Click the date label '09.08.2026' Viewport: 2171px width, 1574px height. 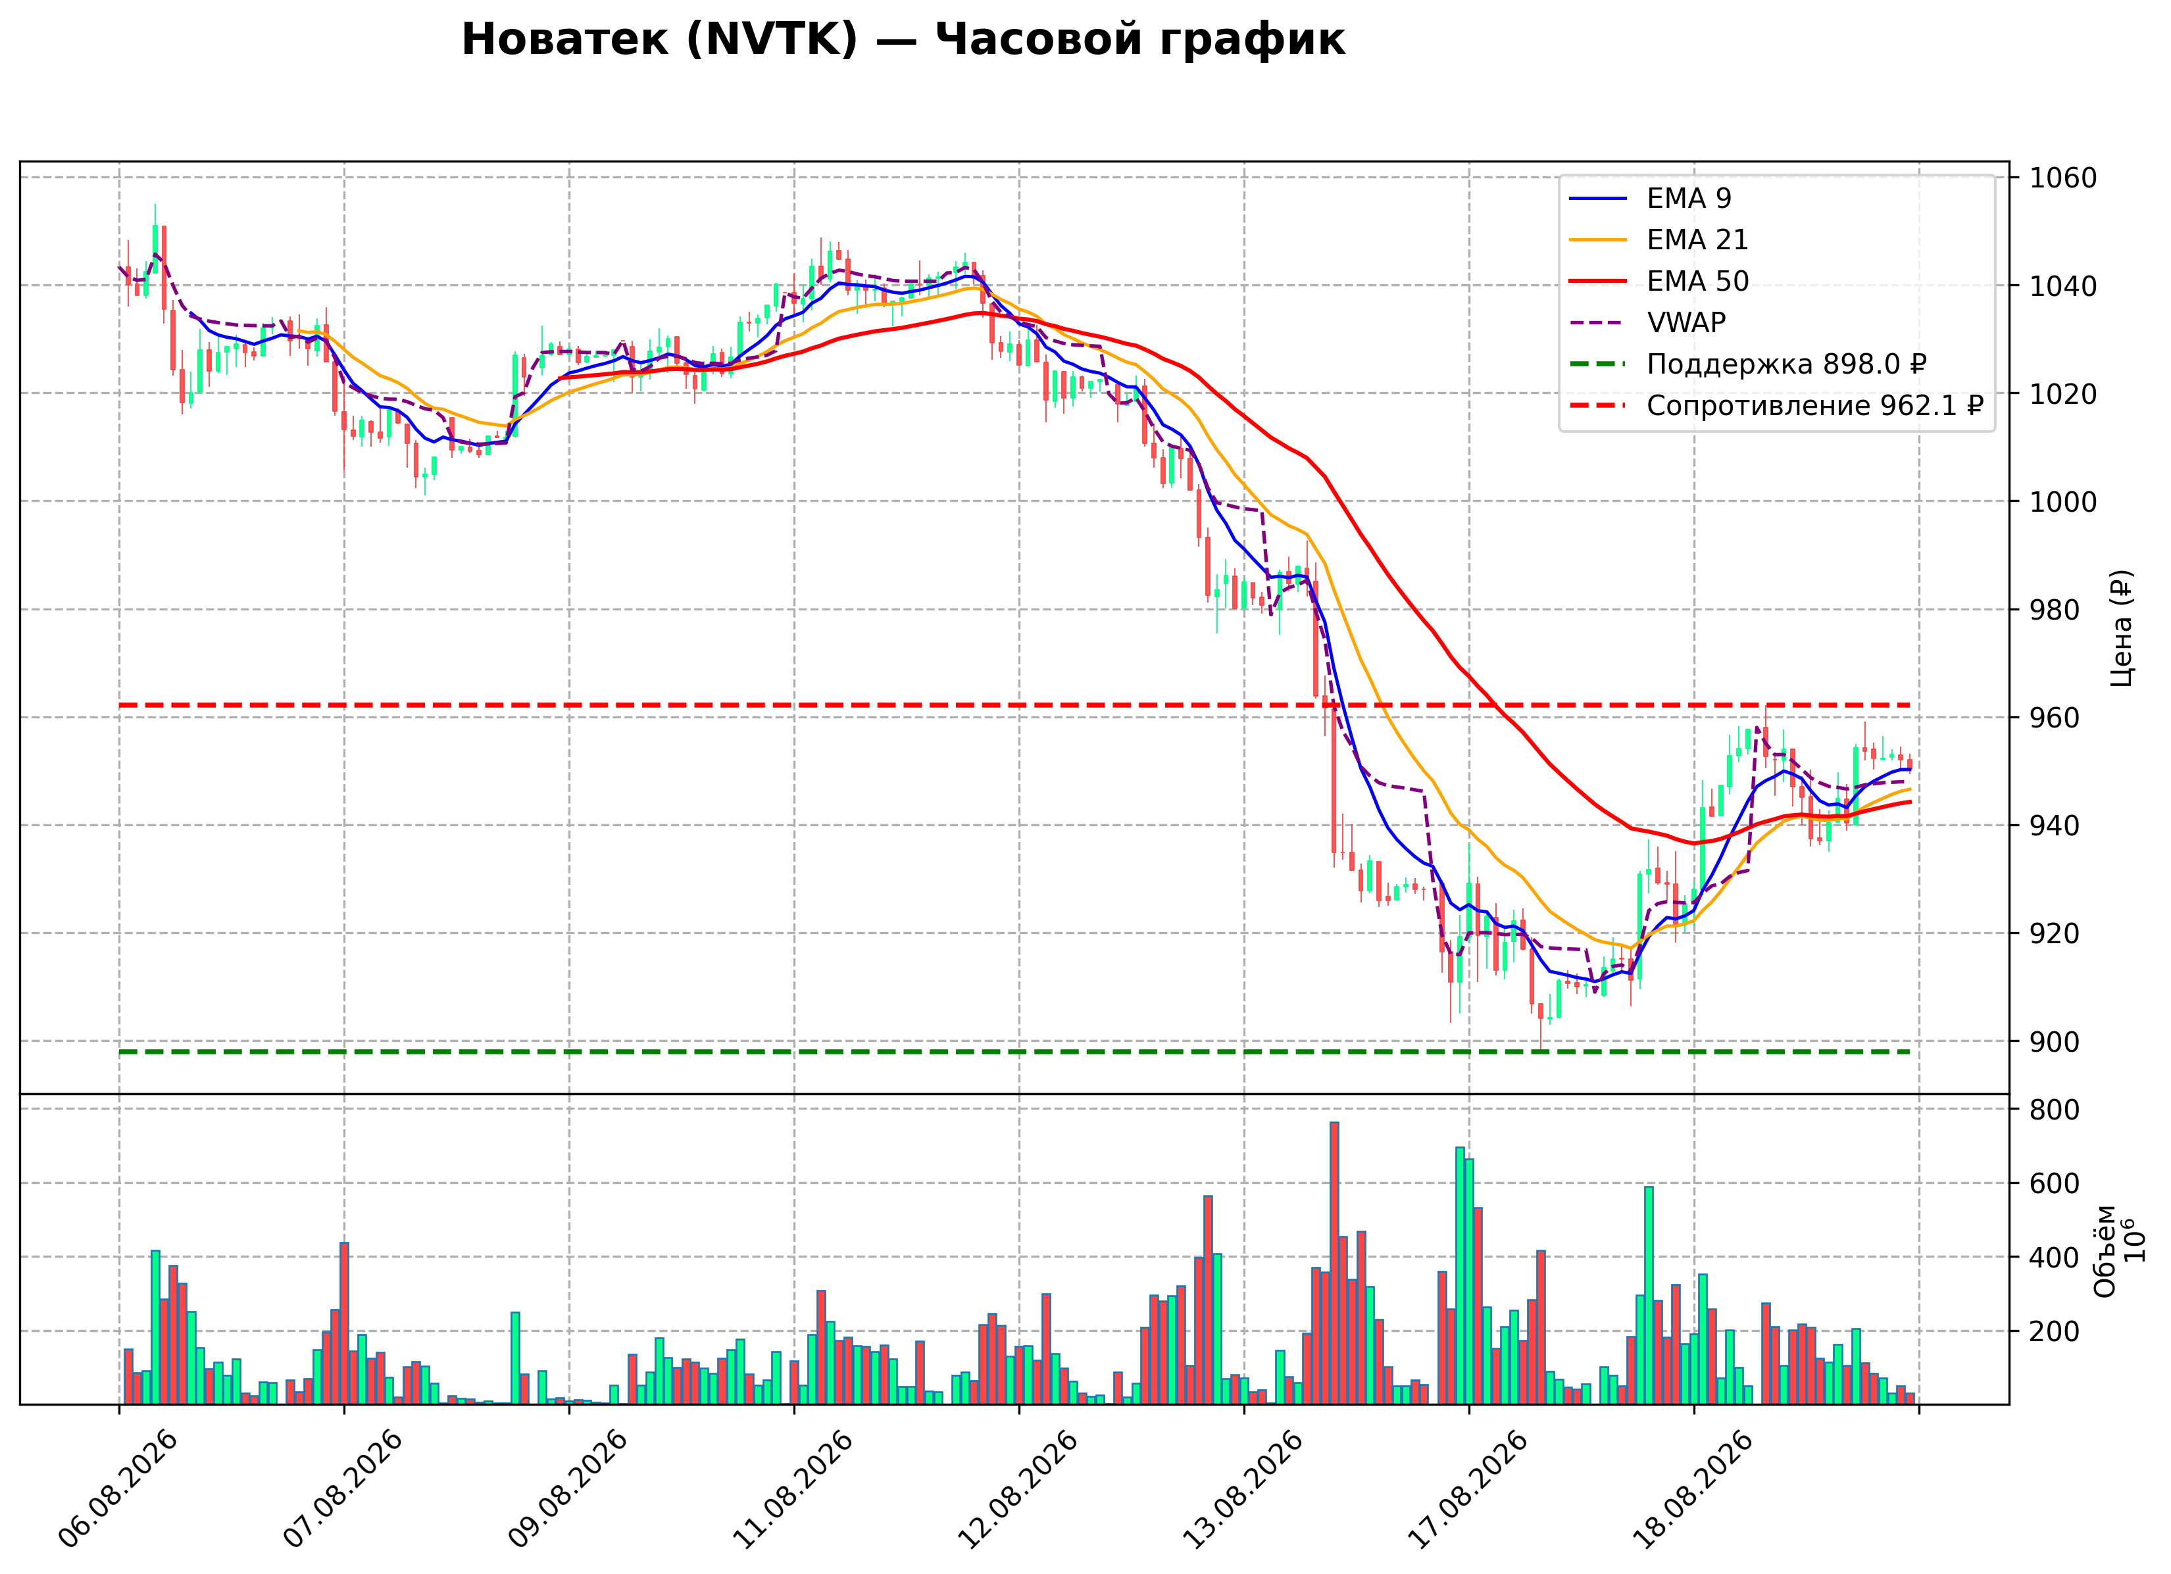(x=568, y=1490)
